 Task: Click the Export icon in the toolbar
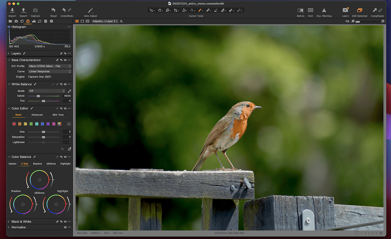[23, 10]
